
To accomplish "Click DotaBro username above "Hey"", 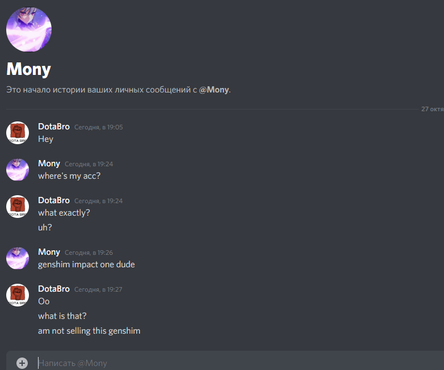I will click(54, 127).
